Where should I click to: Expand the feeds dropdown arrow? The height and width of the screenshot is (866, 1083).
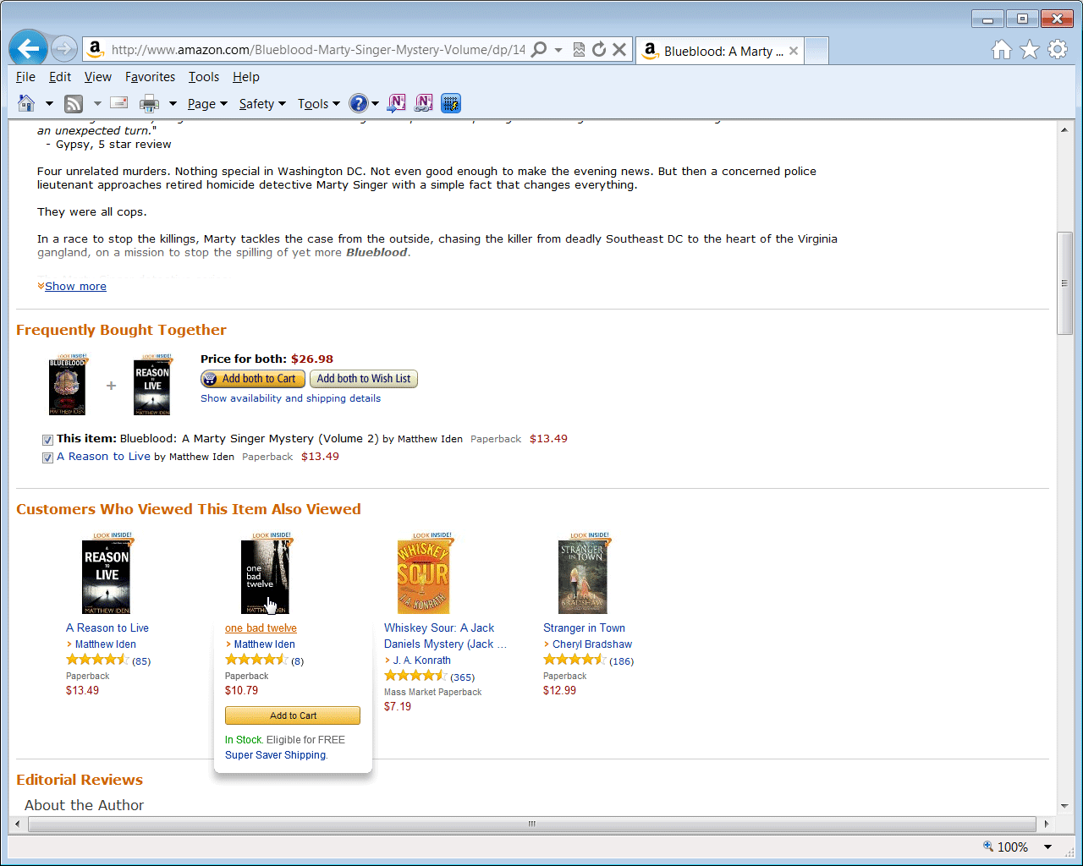coord(97,103)
